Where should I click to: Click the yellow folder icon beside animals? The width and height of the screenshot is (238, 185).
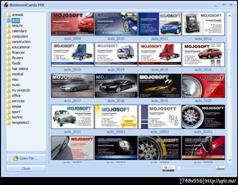(9, 15)
